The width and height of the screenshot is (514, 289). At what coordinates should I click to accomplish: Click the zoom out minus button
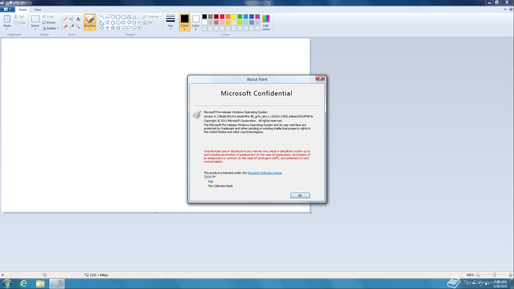tap(478, 275)
